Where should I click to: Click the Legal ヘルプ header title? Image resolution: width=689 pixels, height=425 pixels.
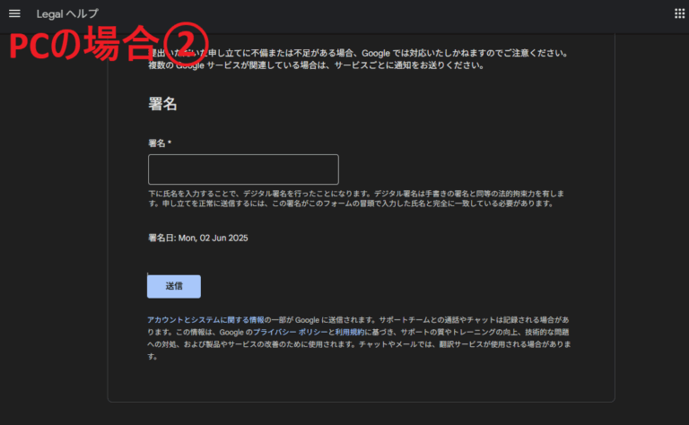click(67, 14)
